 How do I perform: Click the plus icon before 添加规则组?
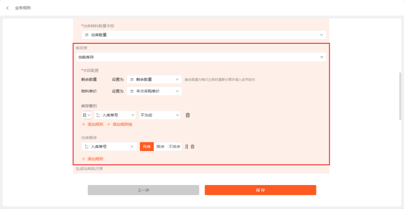click(x=108, y=125)
